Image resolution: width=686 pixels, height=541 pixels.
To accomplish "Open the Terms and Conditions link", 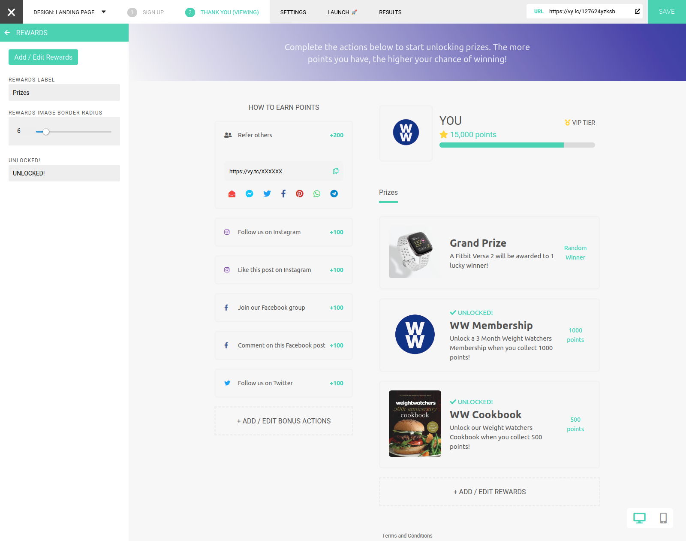I will pos(407,536).
